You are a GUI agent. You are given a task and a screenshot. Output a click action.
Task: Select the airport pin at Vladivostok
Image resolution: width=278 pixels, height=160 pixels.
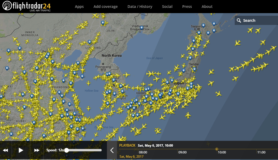[x=142, y=27]
